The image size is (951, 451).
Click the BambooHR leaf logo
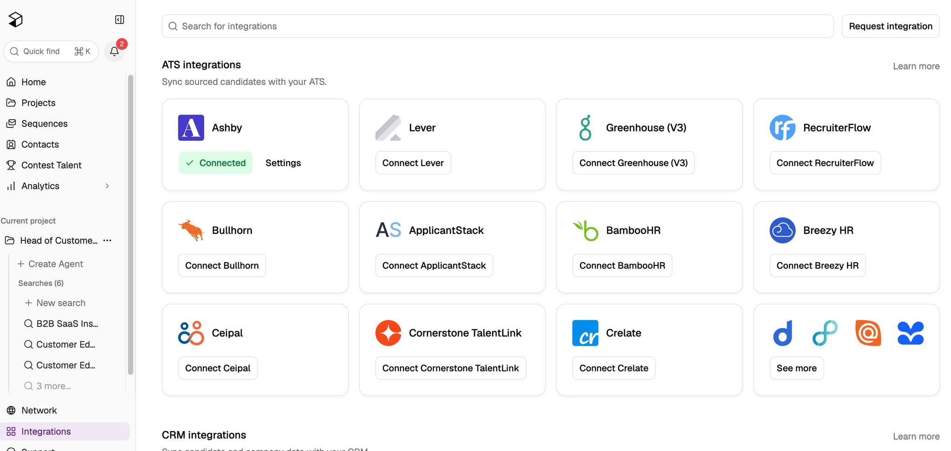(x=585, y=230)
